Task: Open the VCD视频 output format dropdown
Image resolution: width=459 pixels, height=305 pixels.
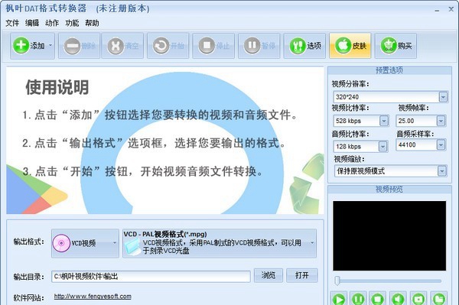Action: click(x=85, y=243)
